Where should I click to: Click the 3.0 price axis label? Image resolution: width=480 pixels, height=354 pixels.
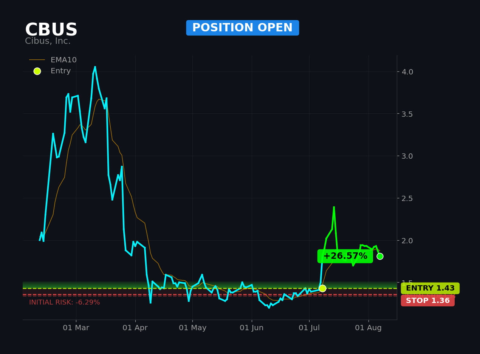tap(407, 156)
